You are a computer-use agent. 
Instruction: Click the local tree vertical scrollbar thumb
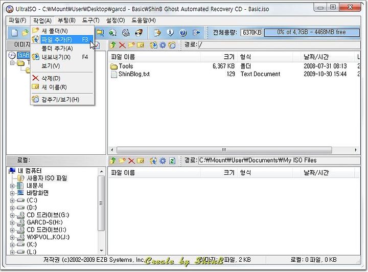(101, 203)
